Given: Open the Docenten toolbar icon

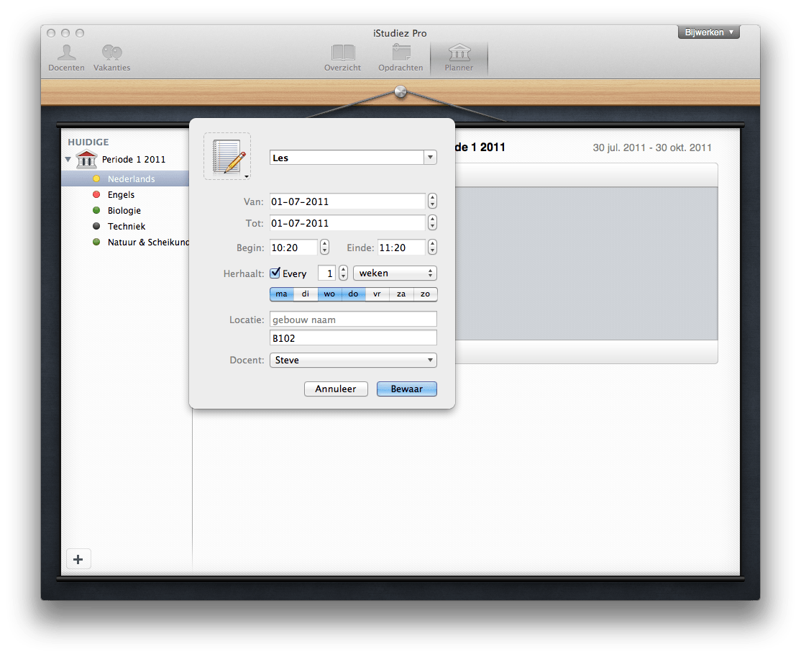Looking at the screenshot, I should click(x=66, y=53).
